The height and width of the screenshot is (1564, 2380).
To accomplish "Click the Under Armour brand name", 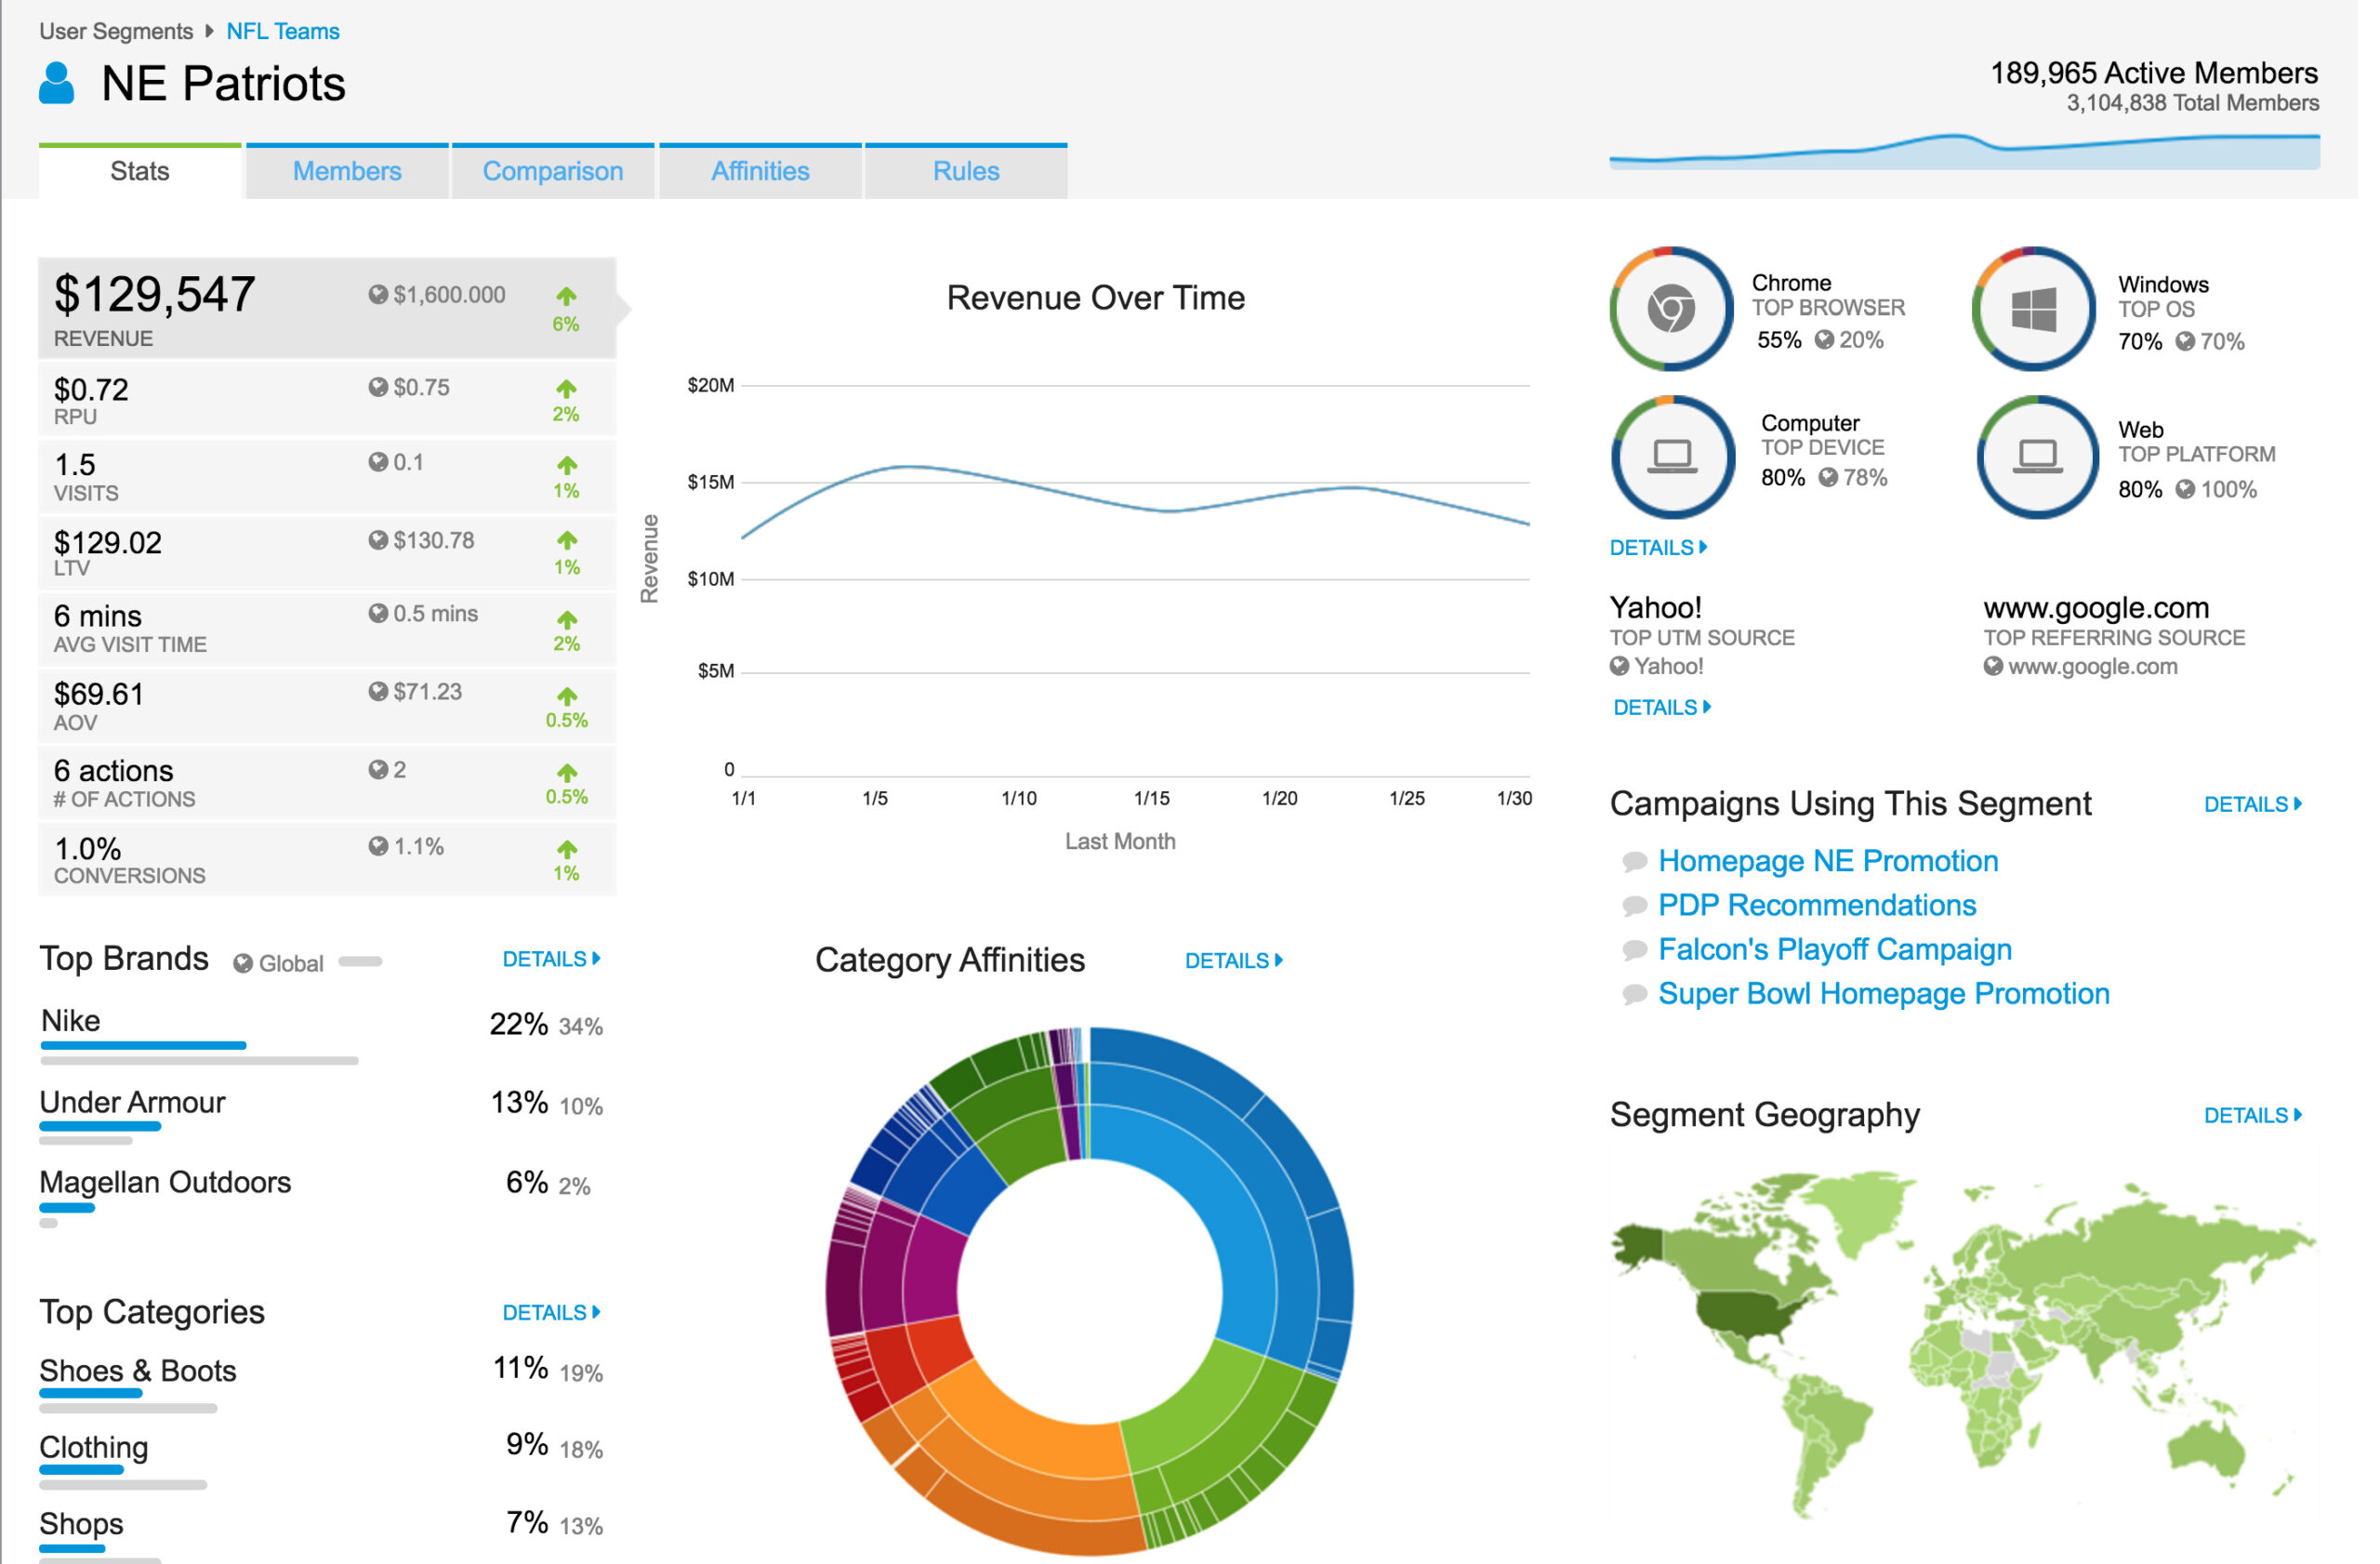I will (x=132, y=1102).
